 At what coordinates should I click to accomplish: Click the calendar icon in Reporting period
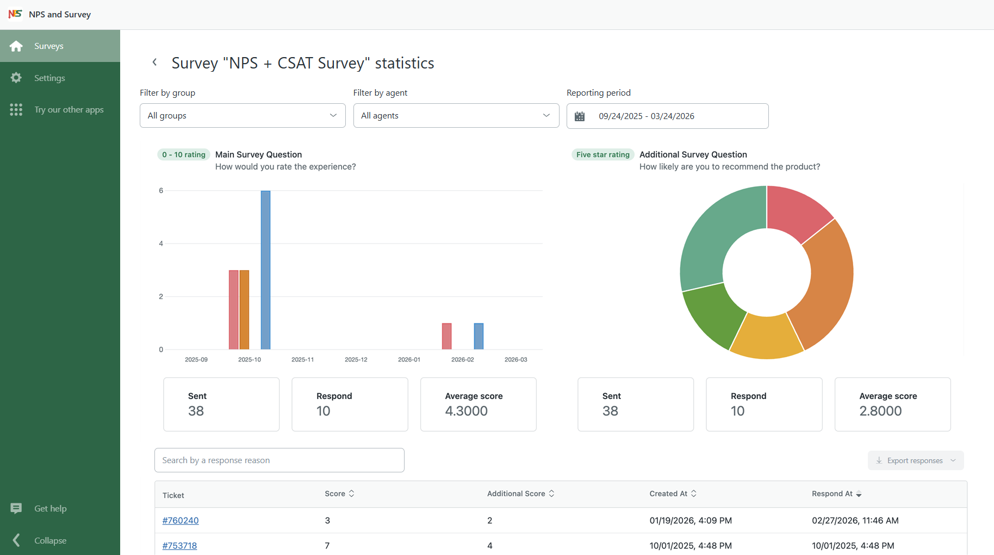(580, 116)
